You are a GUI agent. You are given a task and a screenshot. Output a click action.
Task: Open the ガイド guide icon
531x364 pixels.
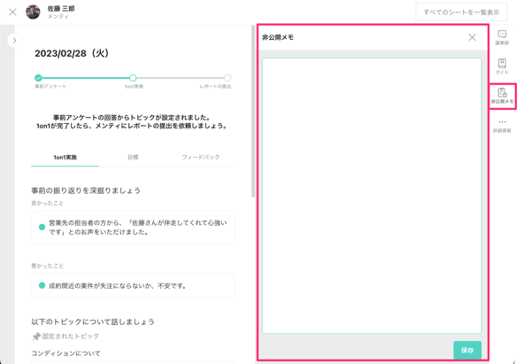[502, 66]
